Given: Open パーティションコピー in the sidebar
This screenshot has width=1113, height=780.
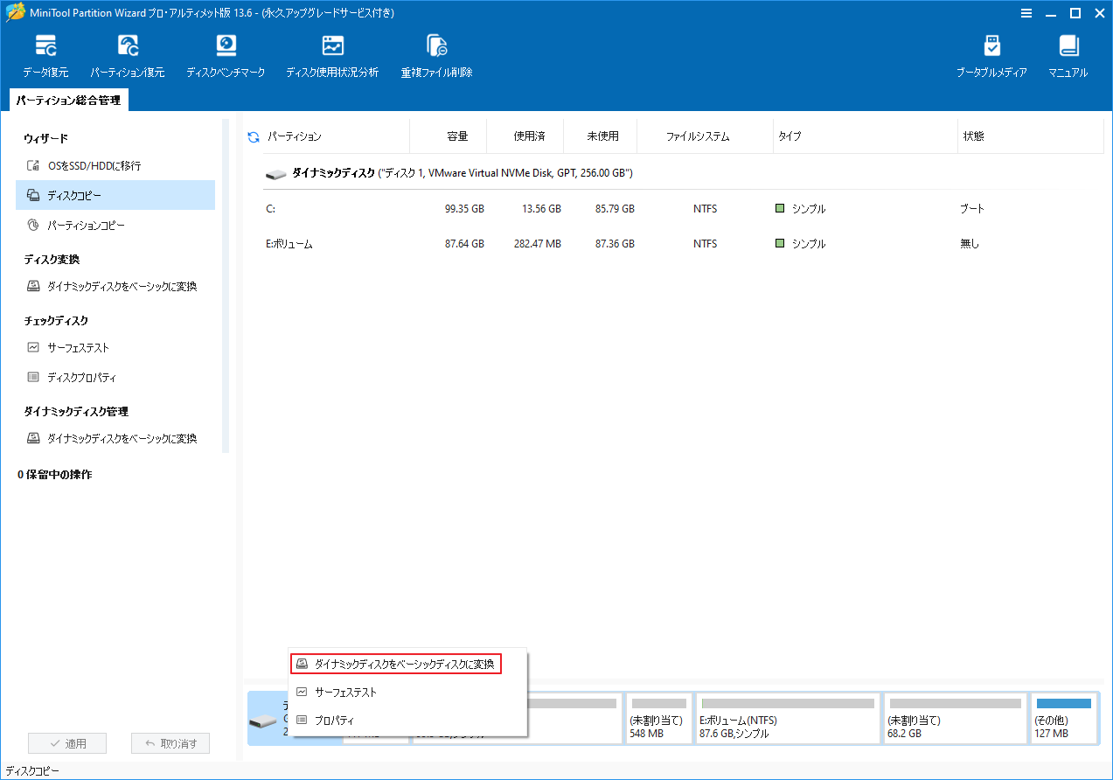Looking at the screenshot, I should (x=115, y=226).
